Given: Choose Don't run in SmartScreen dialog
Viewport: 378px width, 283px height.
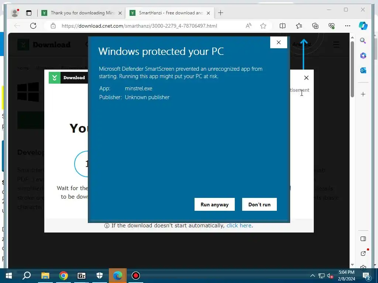Looking at the screenshot, I should pos(260,204).
